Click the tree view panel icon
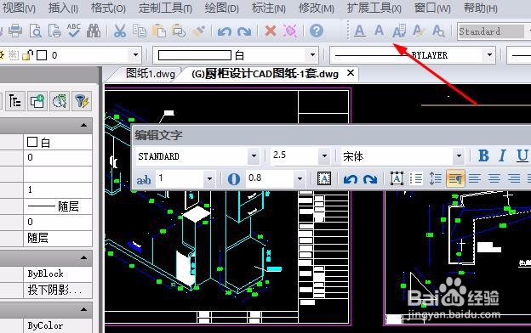Image resolution: width=531 pixels, height=333 pixels. 14,101
